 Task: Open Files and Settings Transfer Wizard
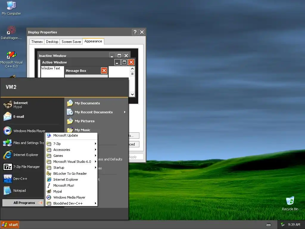coord(24,143)
